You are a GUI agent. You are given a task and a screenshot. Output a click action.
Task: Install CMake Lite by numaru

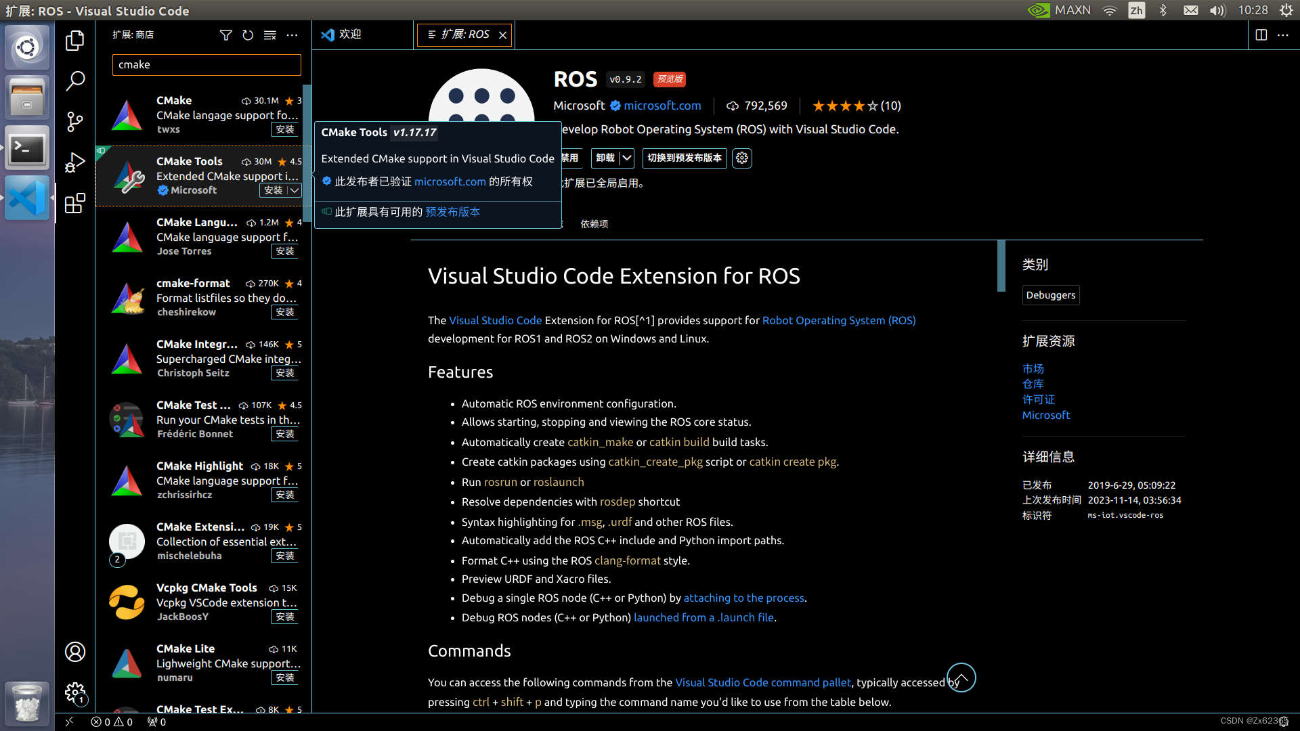pos(285,678)
